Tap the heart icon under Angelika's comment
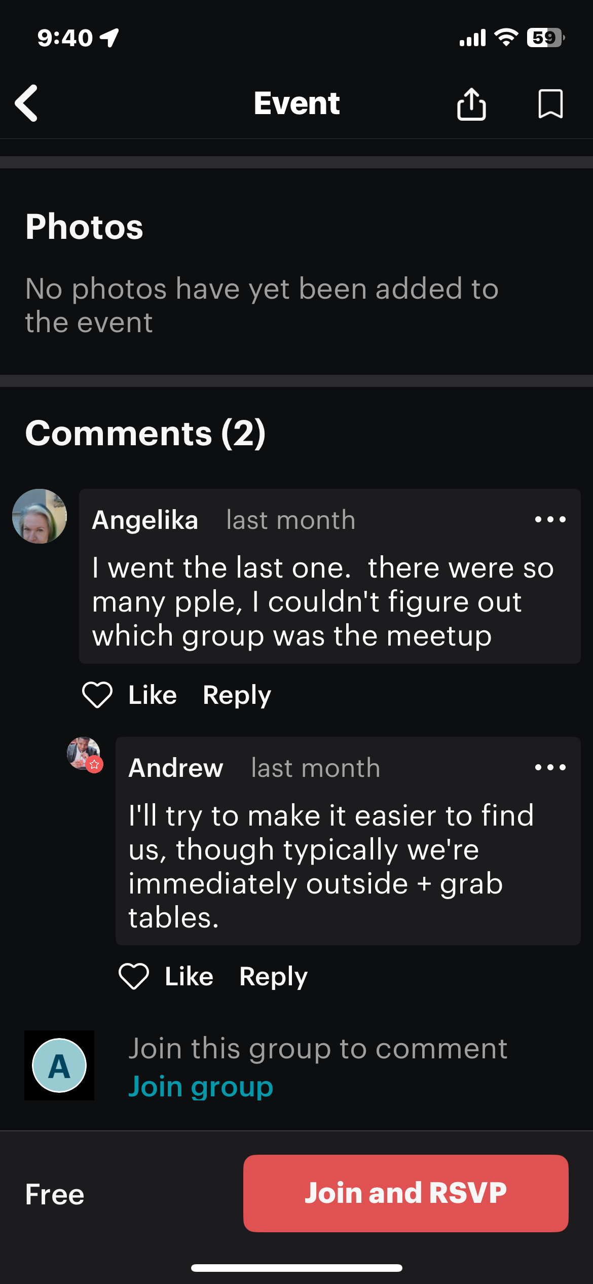593x1284 pixels. point(97,695)
